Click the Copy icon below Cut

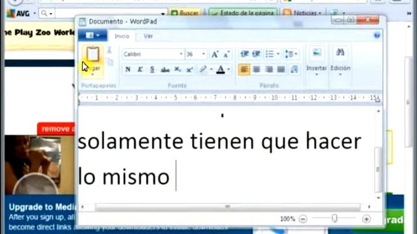(x=110, y=62)
